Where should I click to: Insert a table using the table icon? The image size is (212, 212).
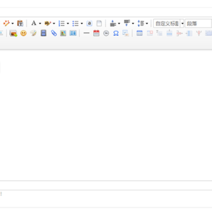(x=140, y=33)
